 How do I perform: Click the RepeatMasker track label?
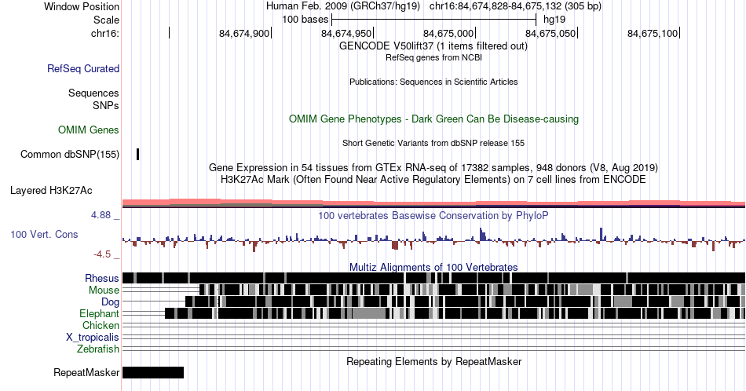86,372
